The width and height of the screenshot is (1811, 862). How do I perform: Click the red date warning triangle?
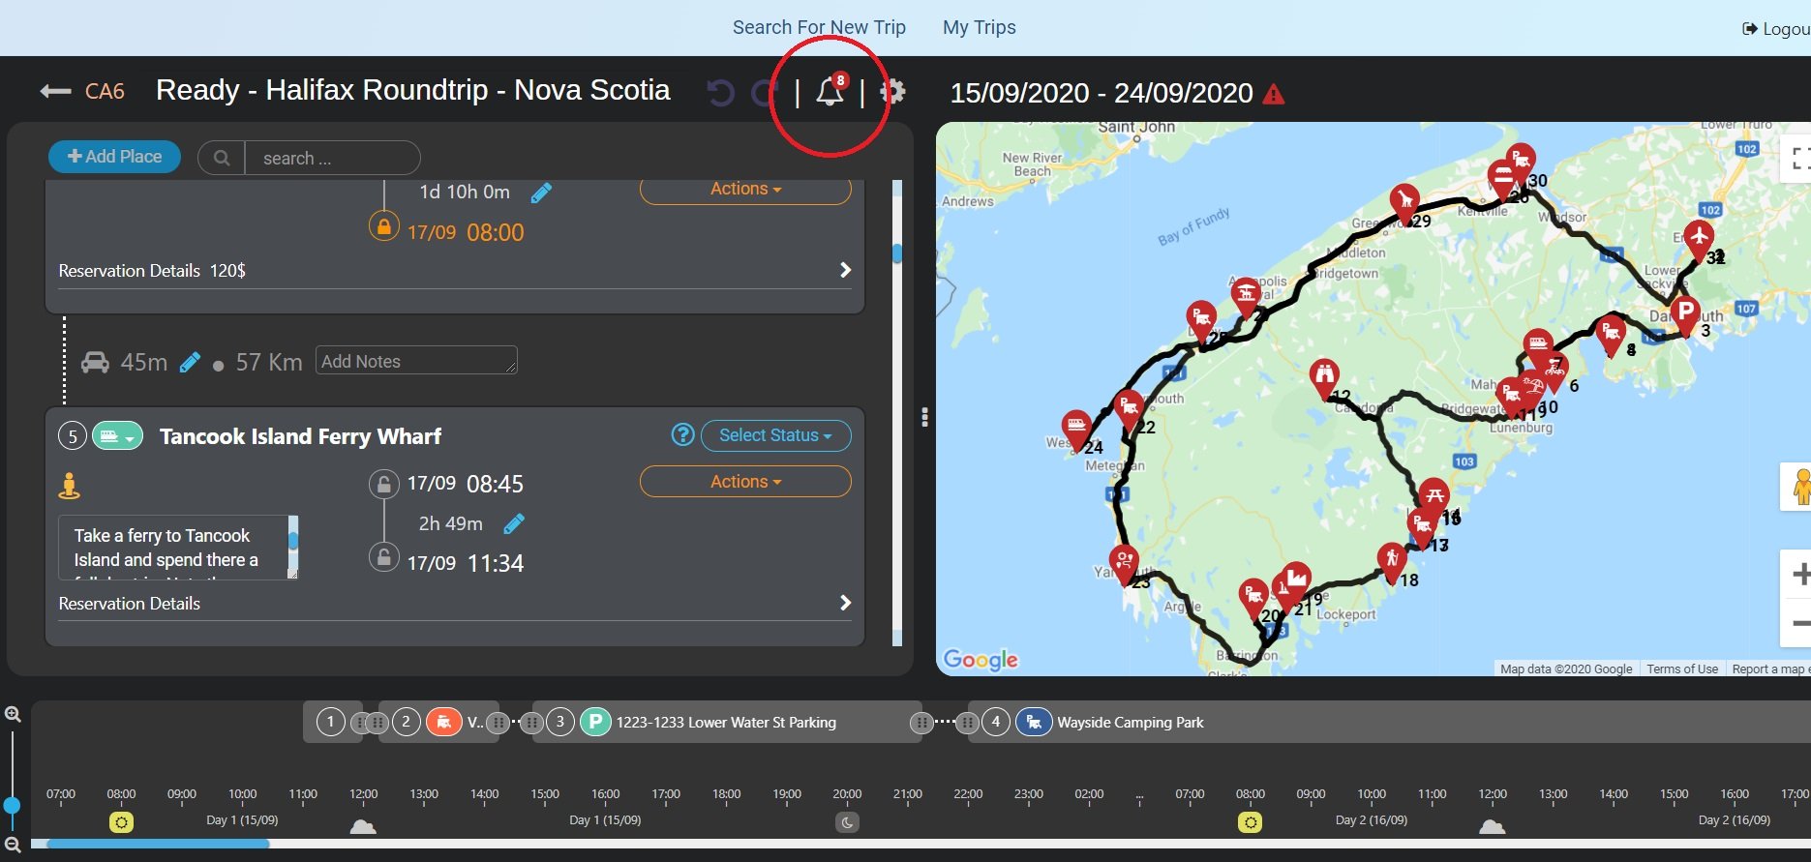[x=1274, y=94]
